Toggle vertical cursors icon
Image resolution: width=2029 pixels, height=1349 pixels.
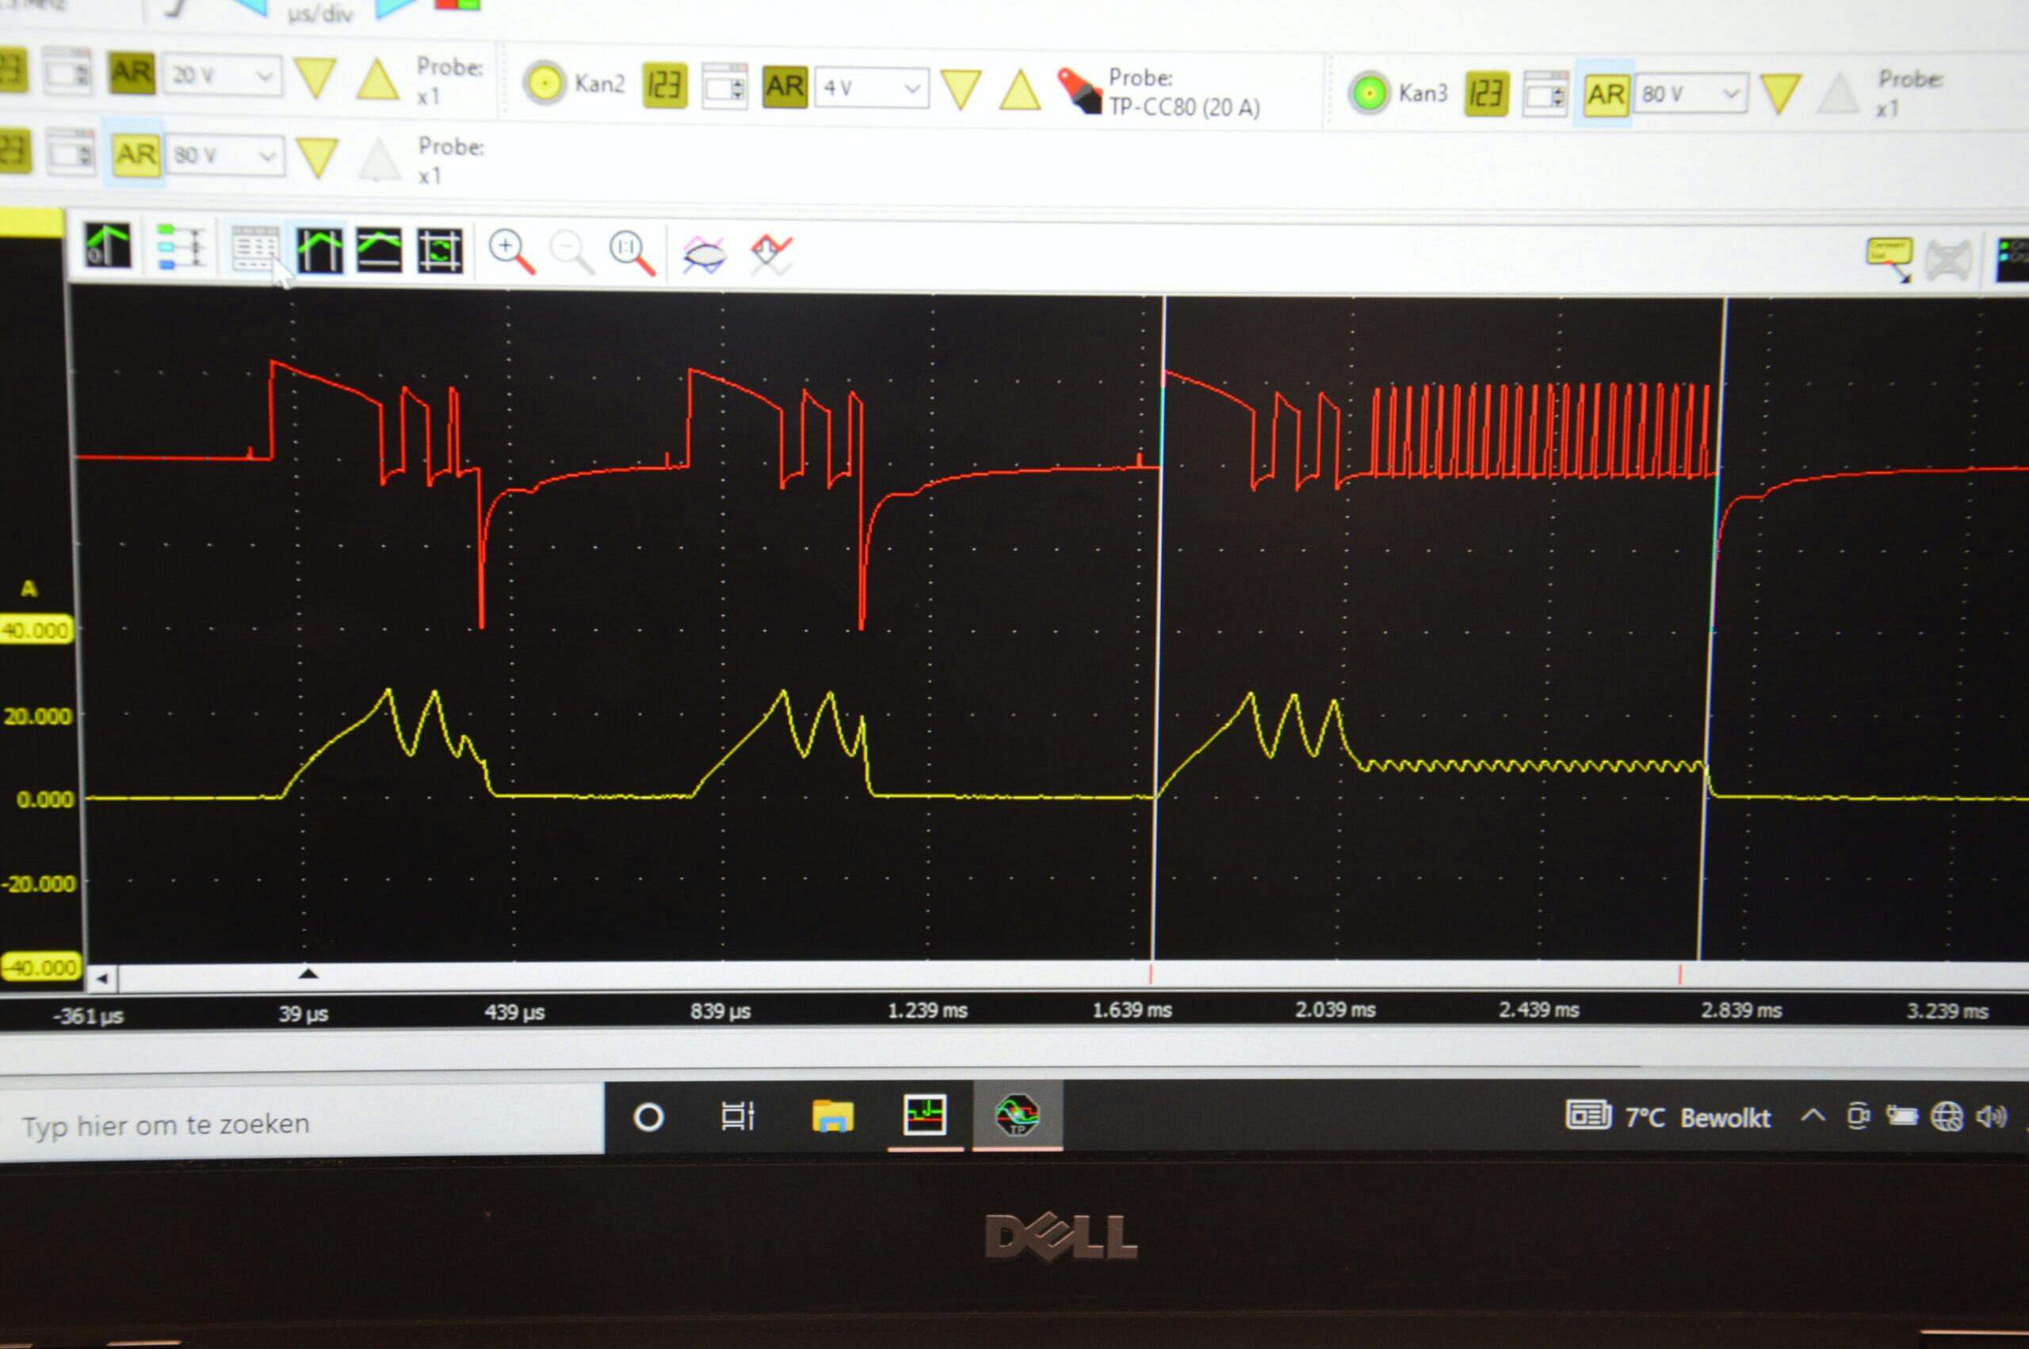click(319, 250)
